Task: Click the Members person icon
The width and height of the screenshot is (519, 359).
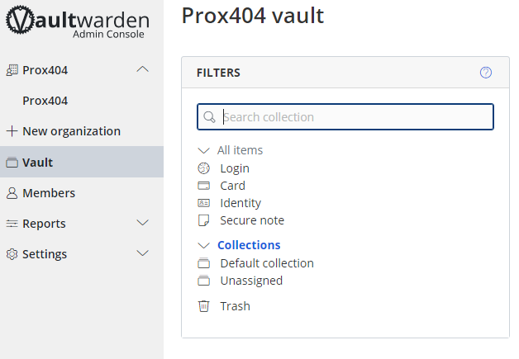Action: pyautogui.click(x=12, y=193)
